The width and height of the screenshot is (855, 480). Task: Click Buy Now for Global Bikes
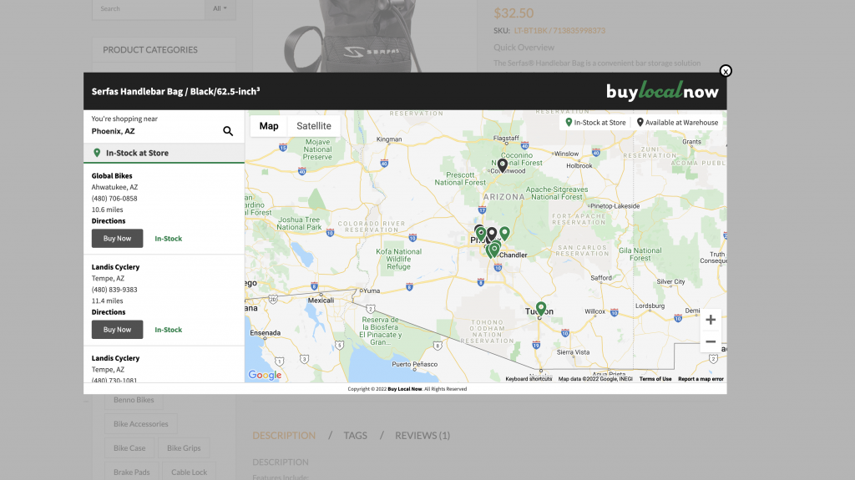click(117, 239)
